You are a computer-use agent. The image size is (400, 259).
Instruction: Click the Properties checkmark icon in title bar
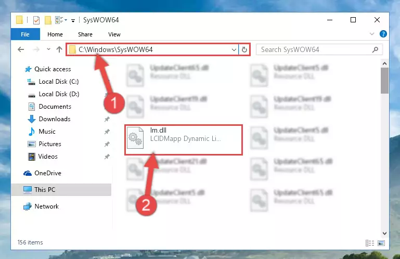click(x=36, y=20)
